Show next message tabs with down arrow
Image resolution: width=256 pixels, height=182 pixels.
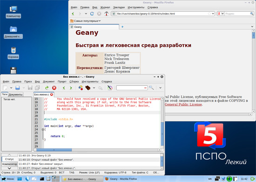(9, 168)
